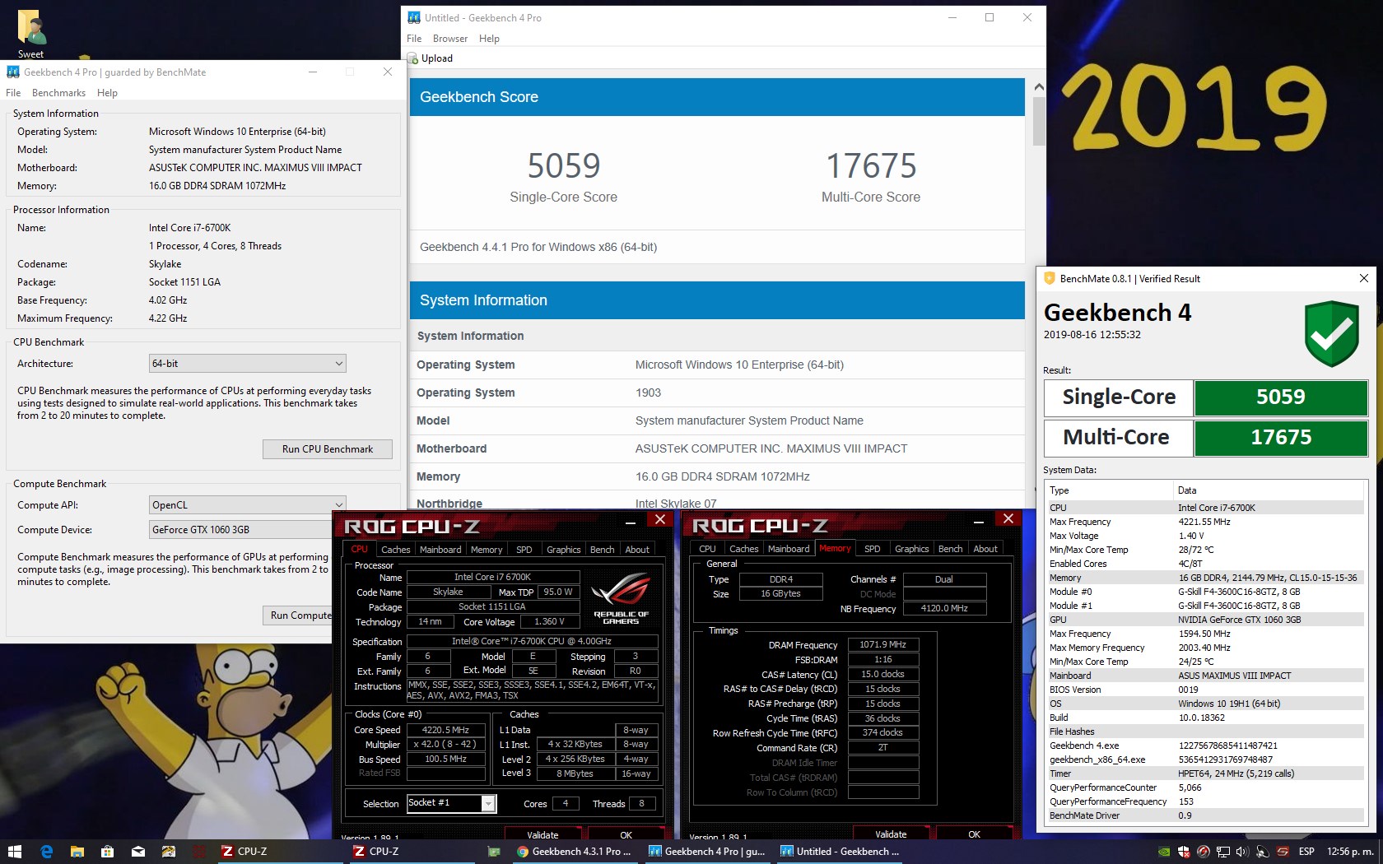Open the Mail app taskbar icon
1383x864 pixels.
(x=137, y=852)
